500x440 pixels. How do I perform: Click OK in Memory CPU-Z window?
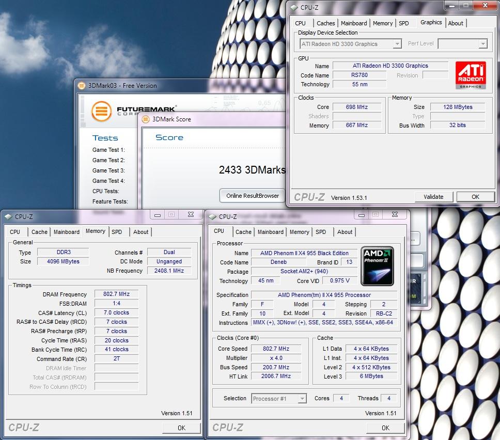pos(181,428)
